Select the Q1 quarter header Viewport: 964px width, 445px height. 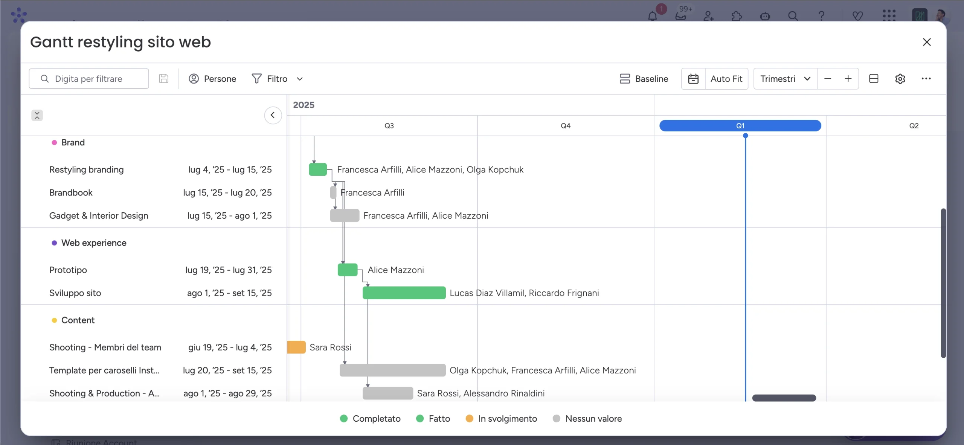coord(740,126)
